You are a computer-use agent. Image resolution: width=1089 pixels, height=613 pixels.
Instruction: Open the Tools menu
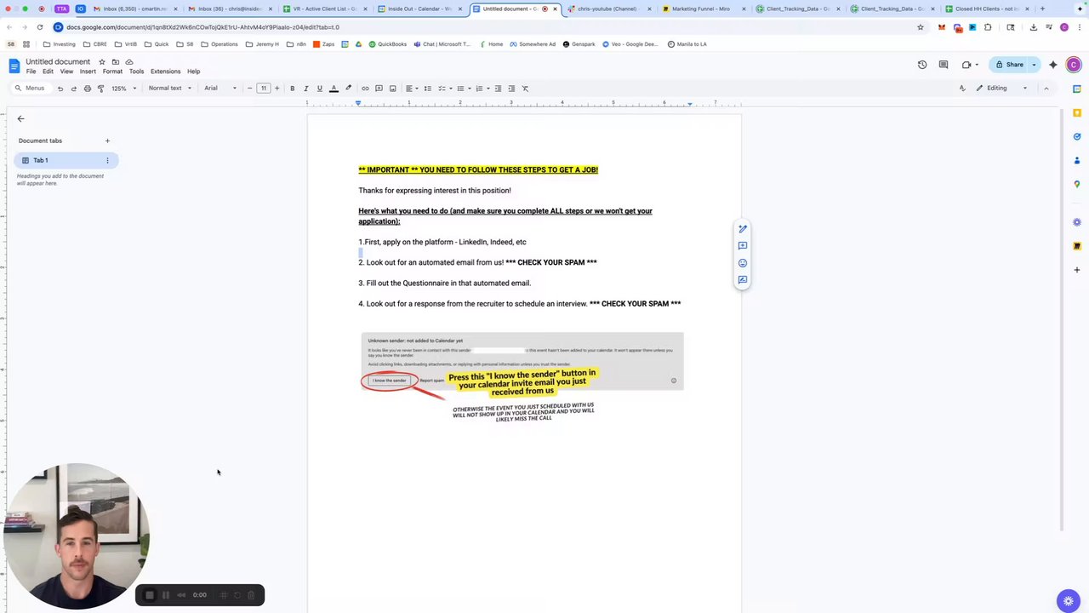click(136, 72)
